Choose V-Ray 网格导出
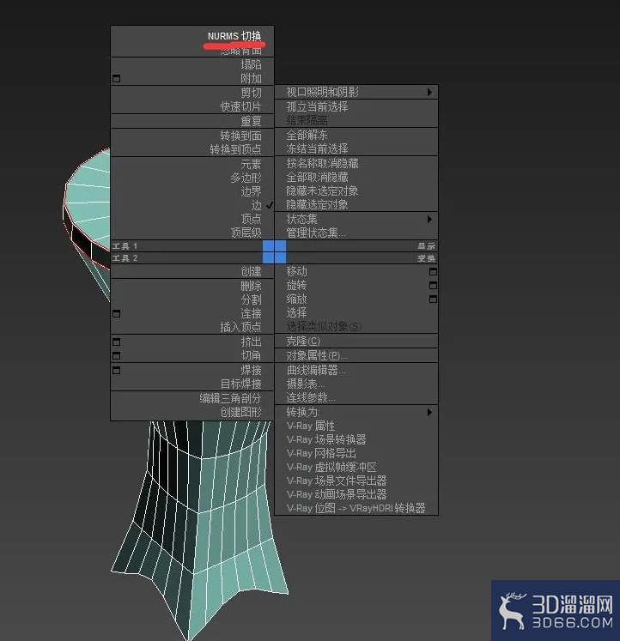This screenshot has height=641, width=620. [x=321, y=453]
